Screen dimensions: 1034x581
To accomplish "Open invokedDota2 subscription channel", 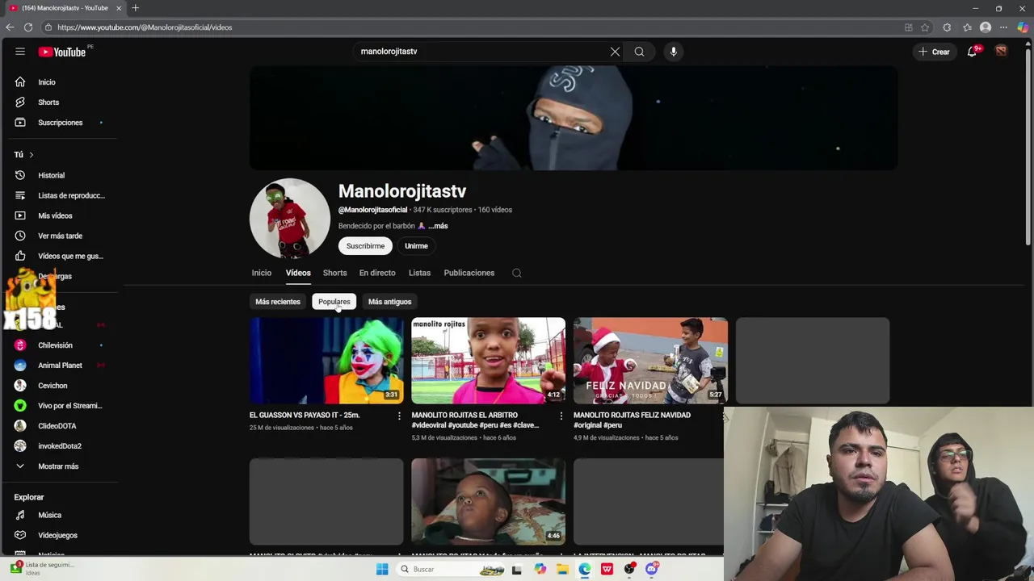I will tap(58, 446).
